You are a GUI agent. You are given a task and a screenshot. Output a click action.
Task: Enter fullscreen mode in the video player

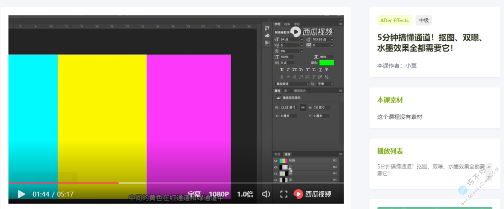click(x=283, y=194)
